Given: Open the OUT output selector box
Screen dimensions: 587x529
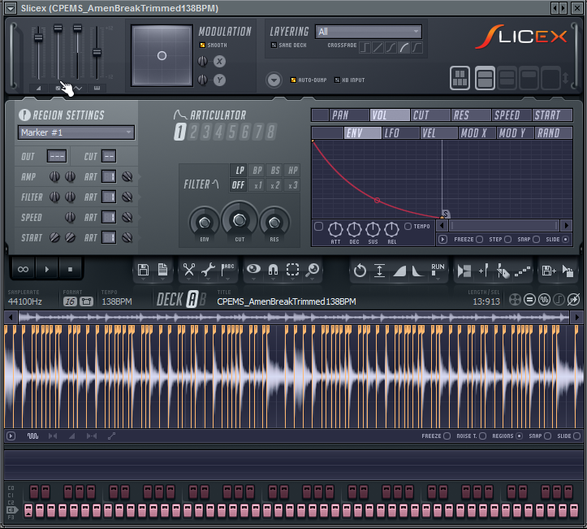Looking at the screenshot, I should (x=57, y=157).
